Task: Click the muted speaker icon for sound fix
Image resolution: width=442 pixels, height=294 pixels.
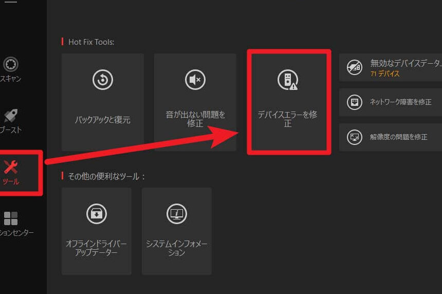Action: tap(195, 80)
